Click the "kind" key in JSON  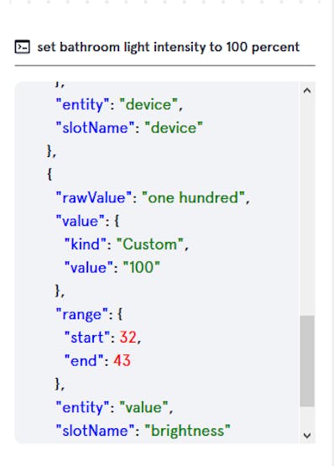coord(86,244)
